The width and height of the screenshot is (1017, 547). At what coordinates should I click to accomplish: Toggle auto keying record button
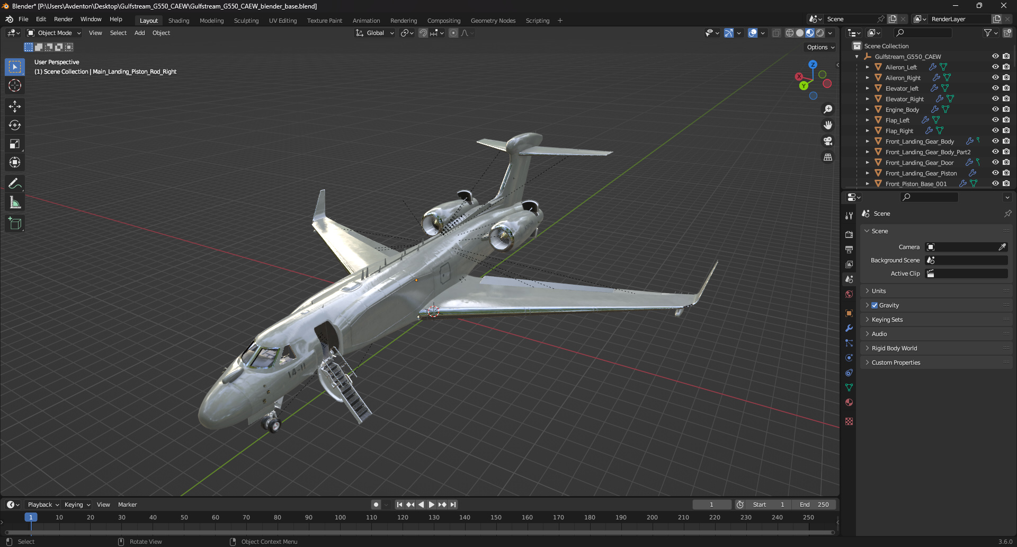point(376,505)
